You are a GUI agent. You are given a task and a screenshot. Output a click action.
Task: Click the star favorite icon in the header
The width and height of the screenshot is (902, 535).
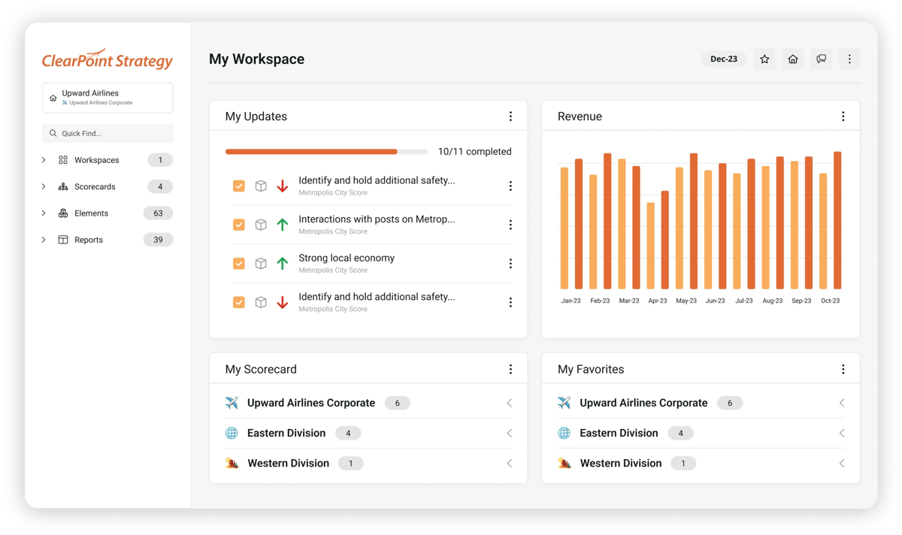(x=764, y=59)
